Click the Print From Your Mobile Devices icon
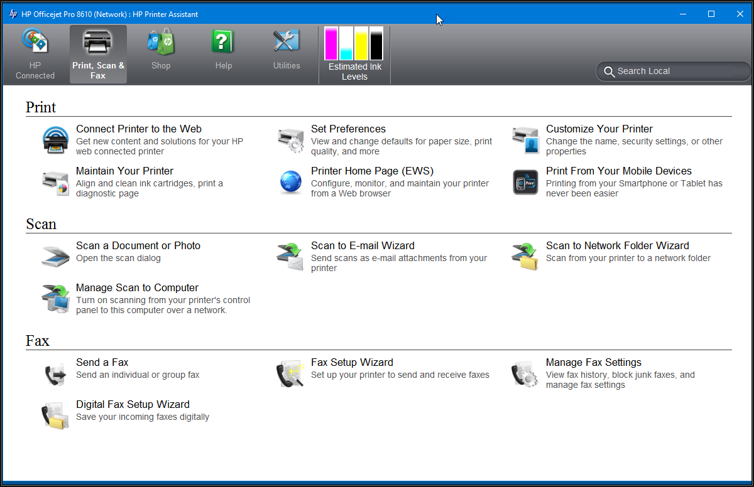754x487 pixels. pyautogui.click(x=525, y=182)
